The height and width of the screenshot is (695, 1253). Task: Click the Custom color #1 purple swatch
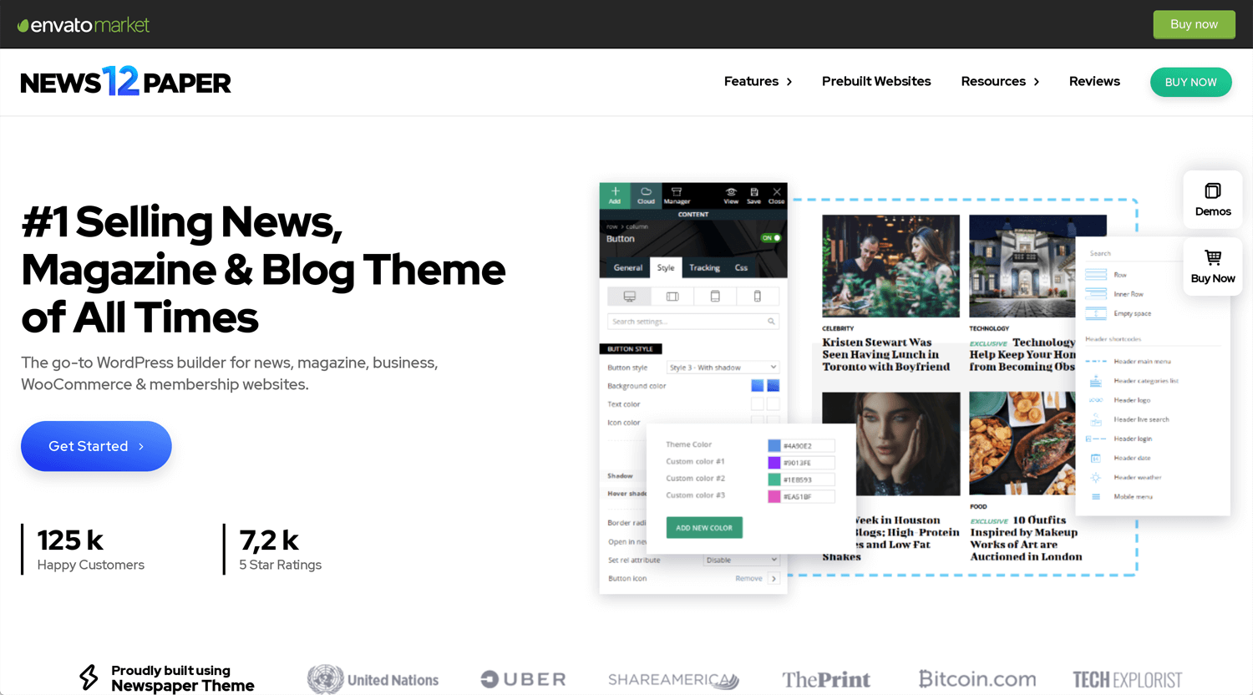pos(774,462)
